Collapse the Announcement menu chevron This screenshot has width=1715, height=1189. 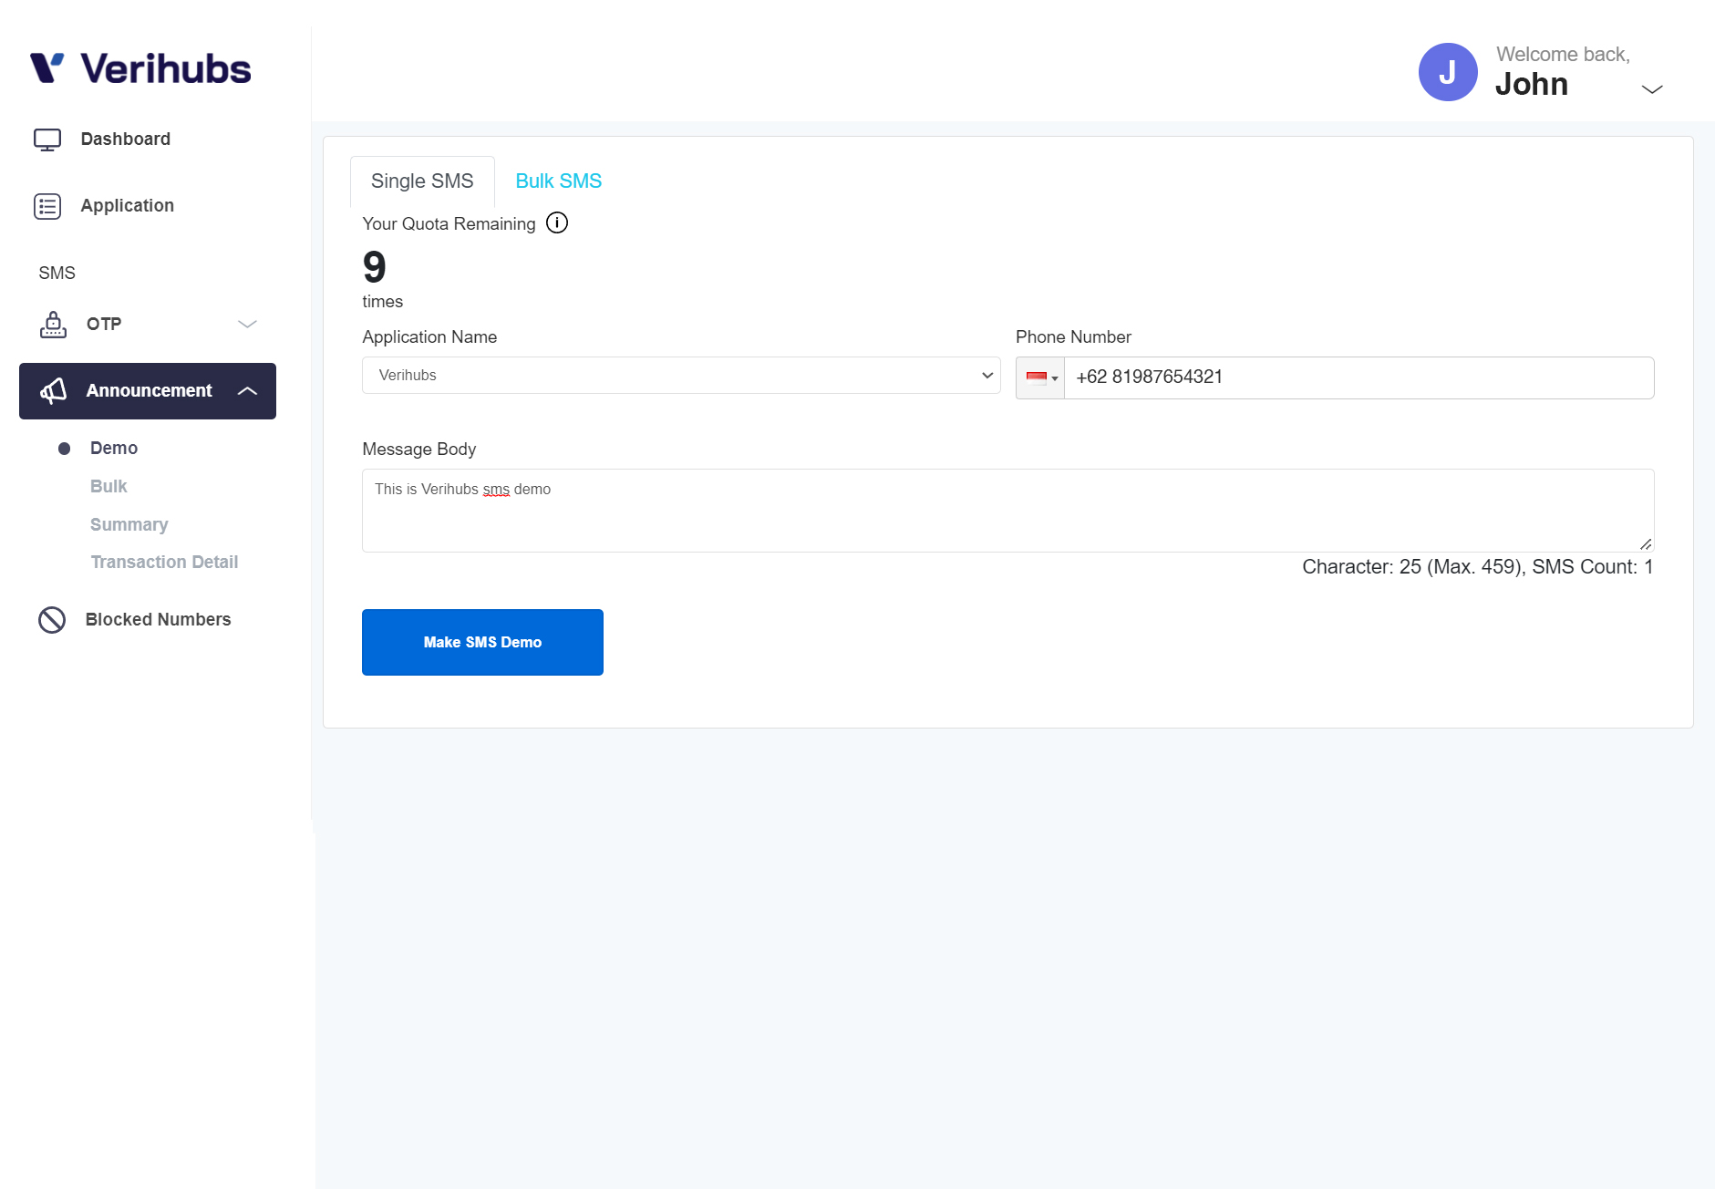(247, 391)
